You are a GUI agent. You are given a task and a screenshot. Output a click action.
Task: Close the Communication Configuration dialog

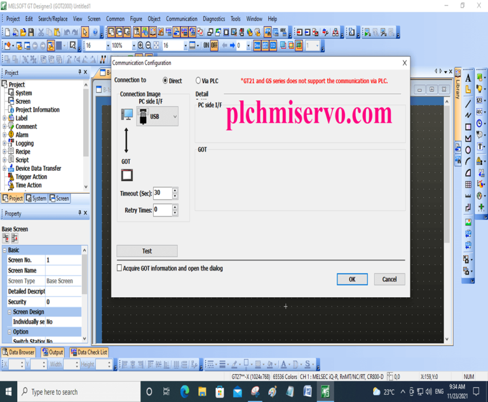pyautogui.click(x=405, y=63)
